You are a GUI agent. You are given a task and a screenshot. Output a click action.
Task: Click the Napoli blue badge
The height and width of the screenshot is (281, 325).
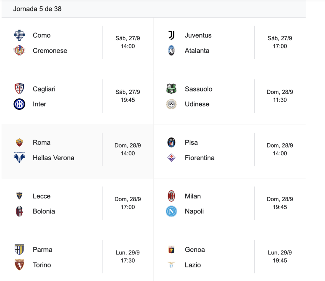(x=171, y=211)
